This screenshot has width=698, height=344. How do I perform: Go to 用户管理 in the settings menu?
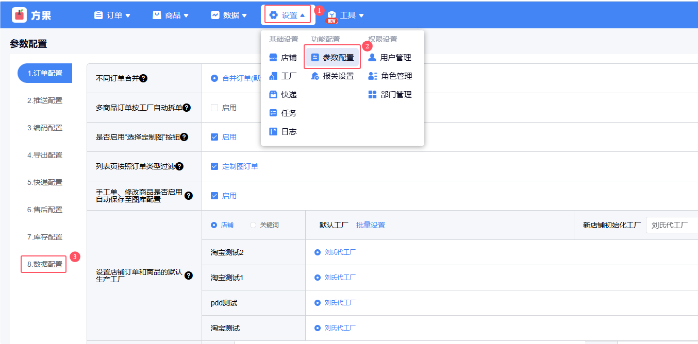[390, 58]
